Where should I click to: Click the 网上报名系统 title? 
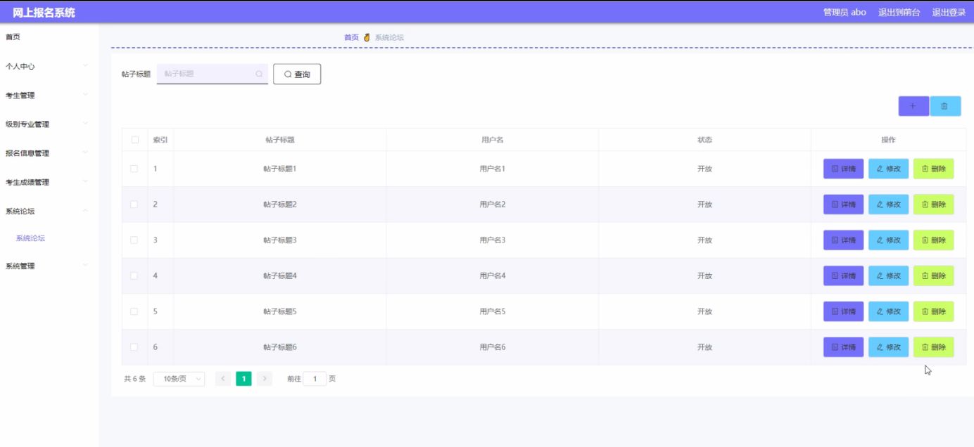[x=44, y=13]
